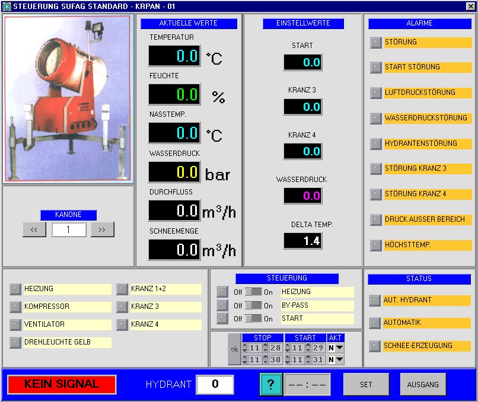This screenshot has width=478, height=402.
Task: Click the HÖCHSTTEMP. alarm indicator
Action: click(x=375, y=245)
